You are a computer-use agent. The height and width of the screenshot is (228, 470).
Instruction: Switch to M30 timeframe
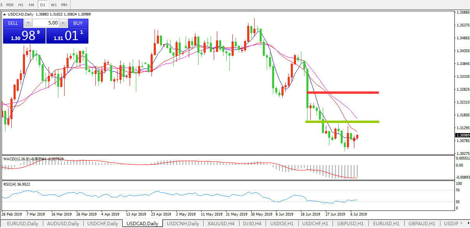[x=11, y=5]
